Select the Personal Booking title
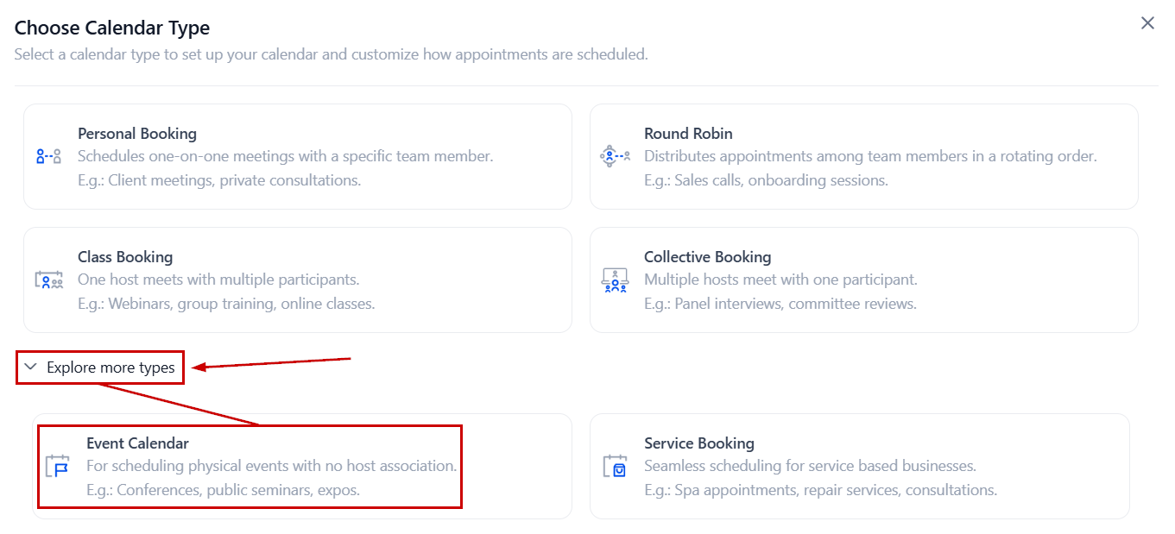1175x534 pixels. click(137, 134)
